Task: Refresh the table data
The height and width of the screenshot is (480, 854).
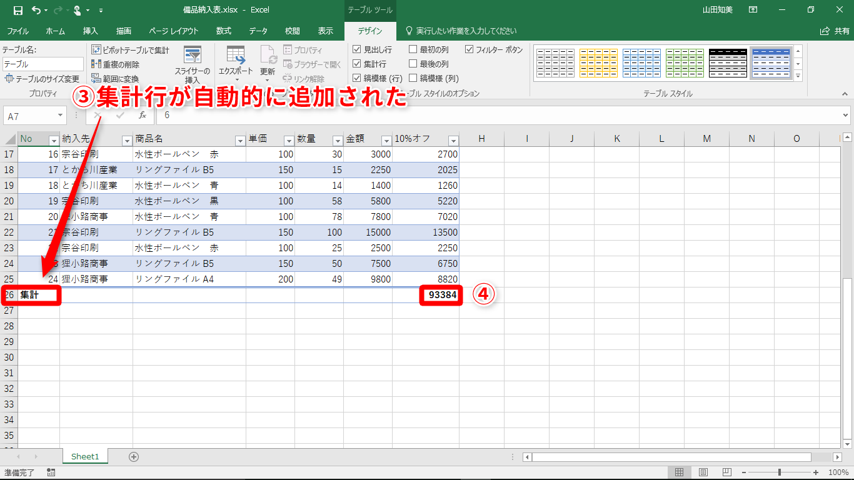Action: 268,64
